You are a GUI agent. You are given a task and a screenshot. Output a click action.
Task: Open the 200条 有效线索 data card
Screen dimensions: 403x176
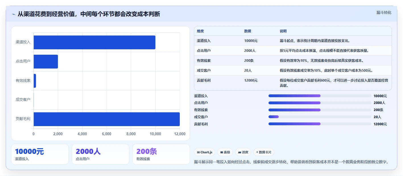click(x=161, y=154)
